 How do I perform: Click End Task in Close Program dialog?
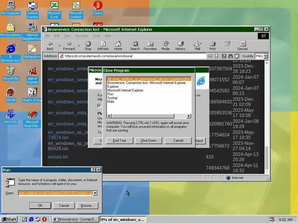(x=120, y=141)
